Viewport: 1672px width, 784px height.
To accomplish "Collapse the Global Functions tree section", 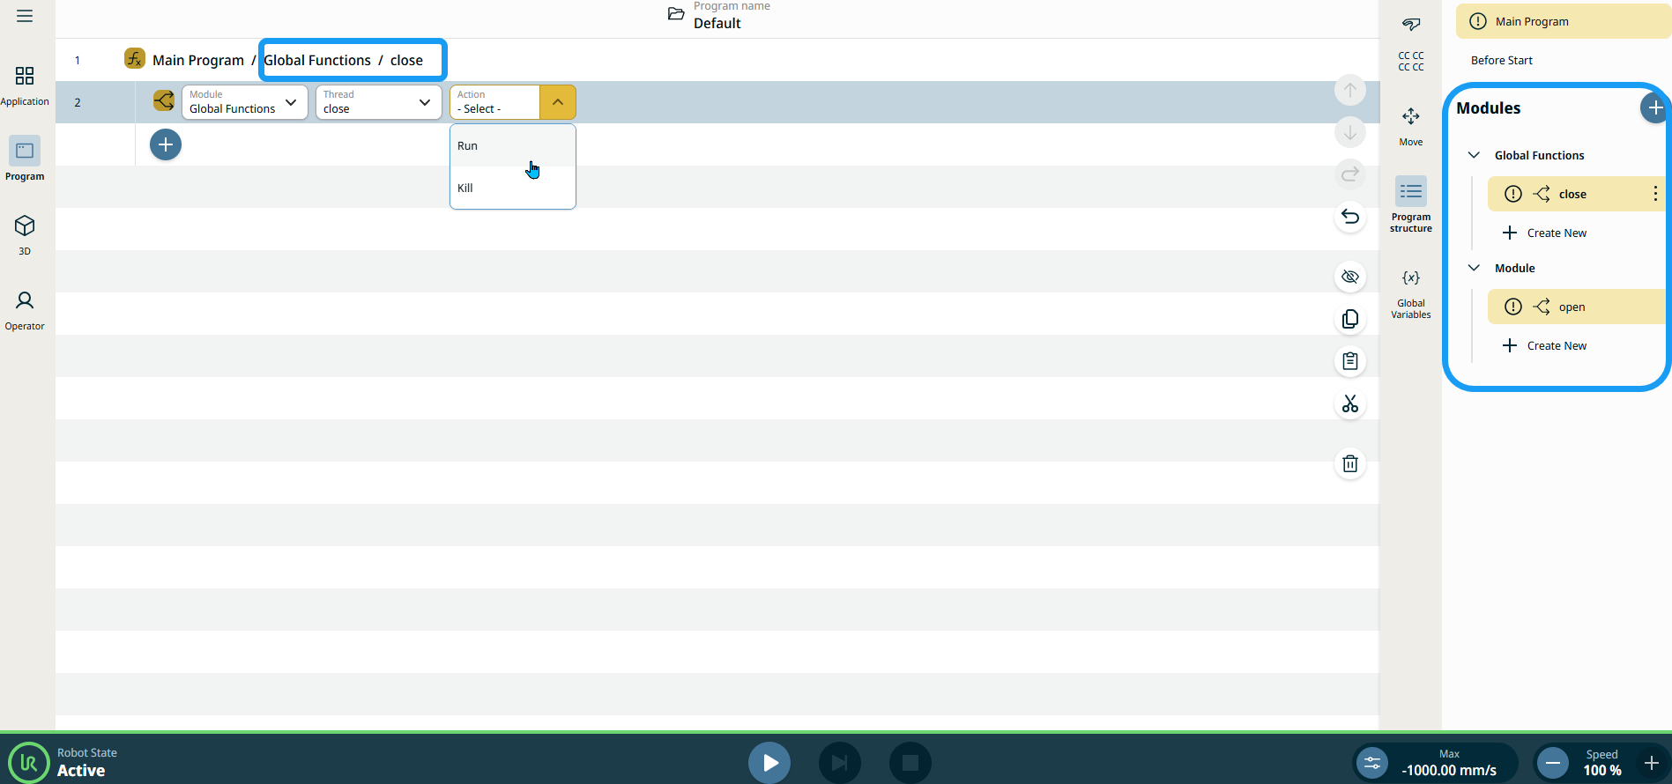I will [1474, 155].
